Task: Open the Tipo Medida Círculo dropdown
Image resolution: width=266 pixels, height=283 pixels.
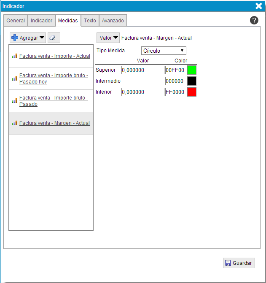Action: tap(164, 51)
